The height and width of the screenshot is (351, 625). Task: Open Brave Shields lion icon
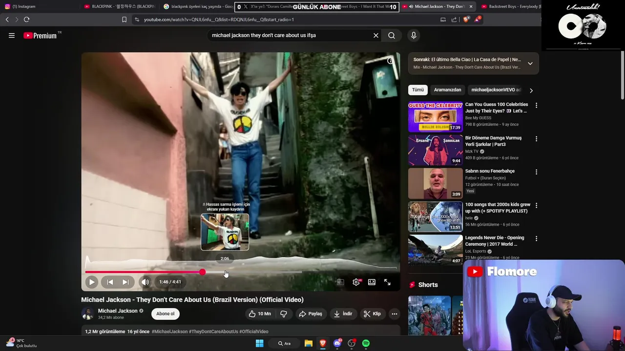click(466, 19)
